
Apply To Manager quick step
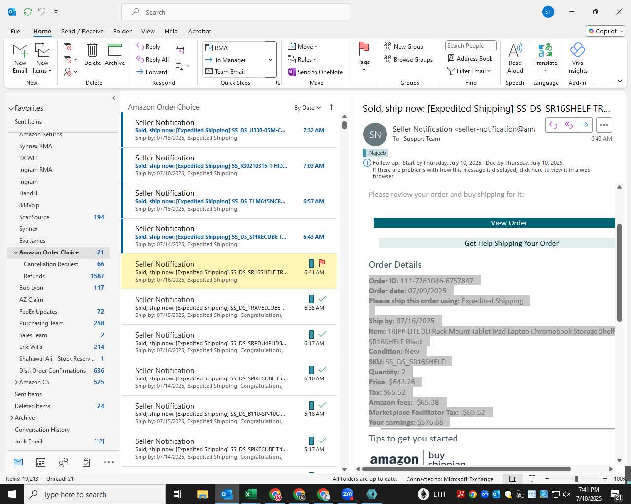click(234, 60)
